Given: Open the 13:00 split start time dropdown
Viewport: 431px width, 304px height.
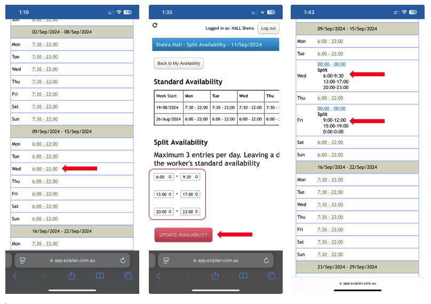Looking at the screenshot, I should pyautogui.click(x=164, y=194).
